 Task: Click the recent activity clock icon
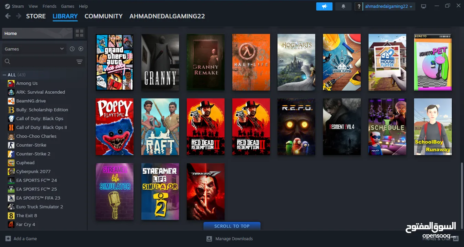pos(72,49)
